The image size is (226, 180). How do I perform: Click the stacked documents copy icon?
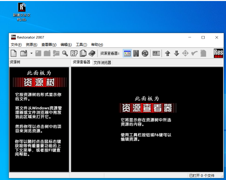coord(83,53)
